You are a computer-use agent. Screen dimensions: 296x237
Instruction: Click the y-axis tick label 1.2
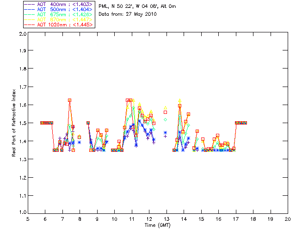(x=23, y=178)
